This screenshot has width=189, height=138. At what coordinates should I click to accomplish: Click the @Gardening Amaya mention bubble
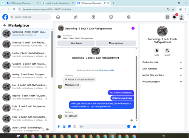(122, 98)
